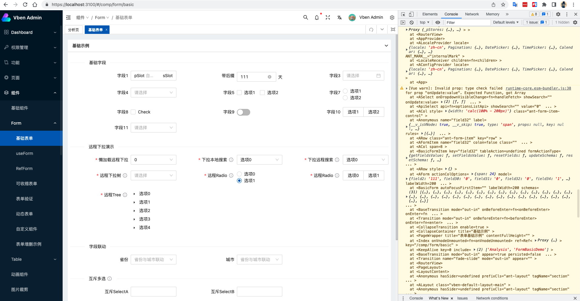The width and height of the screenshot is (580, 301).
Task: Switch to the 分析页 tab
Action: click(74, 30)
